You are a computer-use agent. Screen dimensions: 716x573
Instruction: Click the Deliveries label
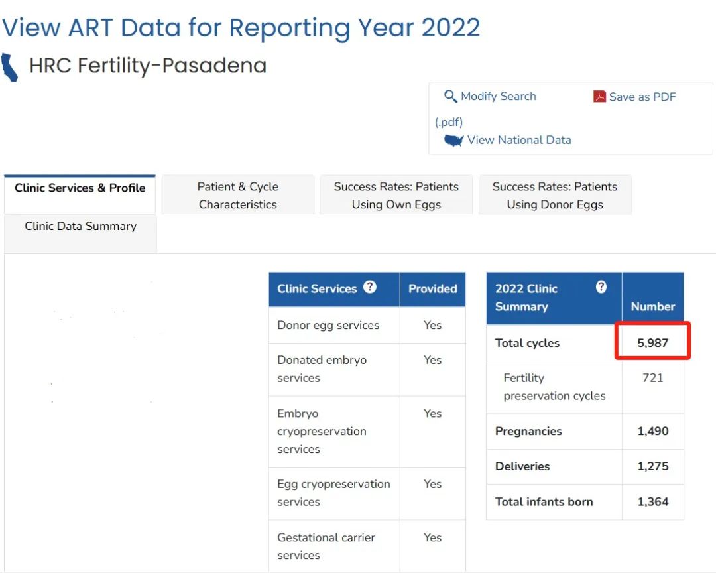click(x=522, y=466)
